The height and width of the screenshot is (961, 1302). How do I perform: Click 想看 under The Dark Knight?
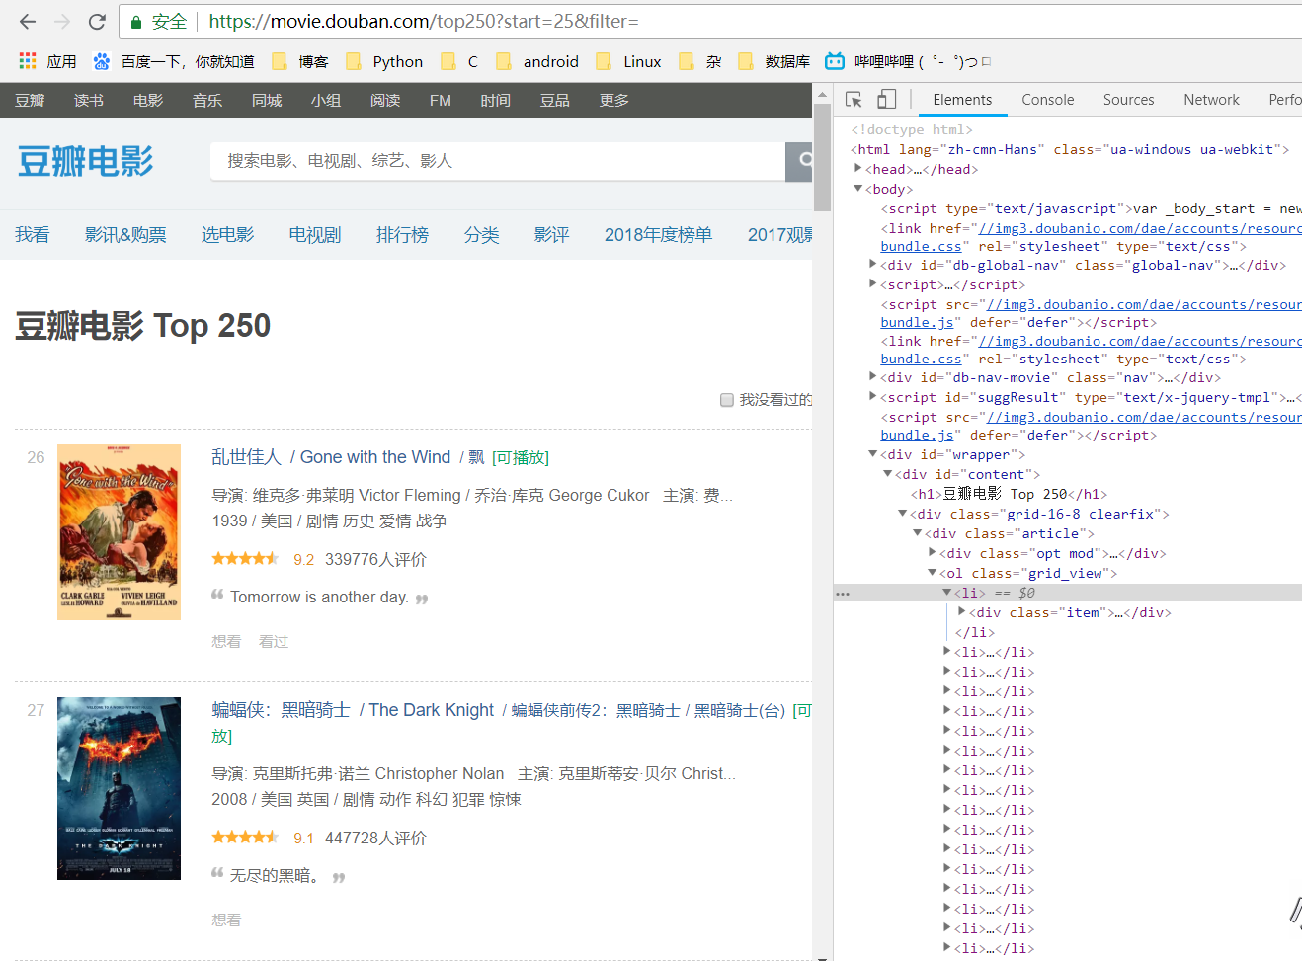227,919
